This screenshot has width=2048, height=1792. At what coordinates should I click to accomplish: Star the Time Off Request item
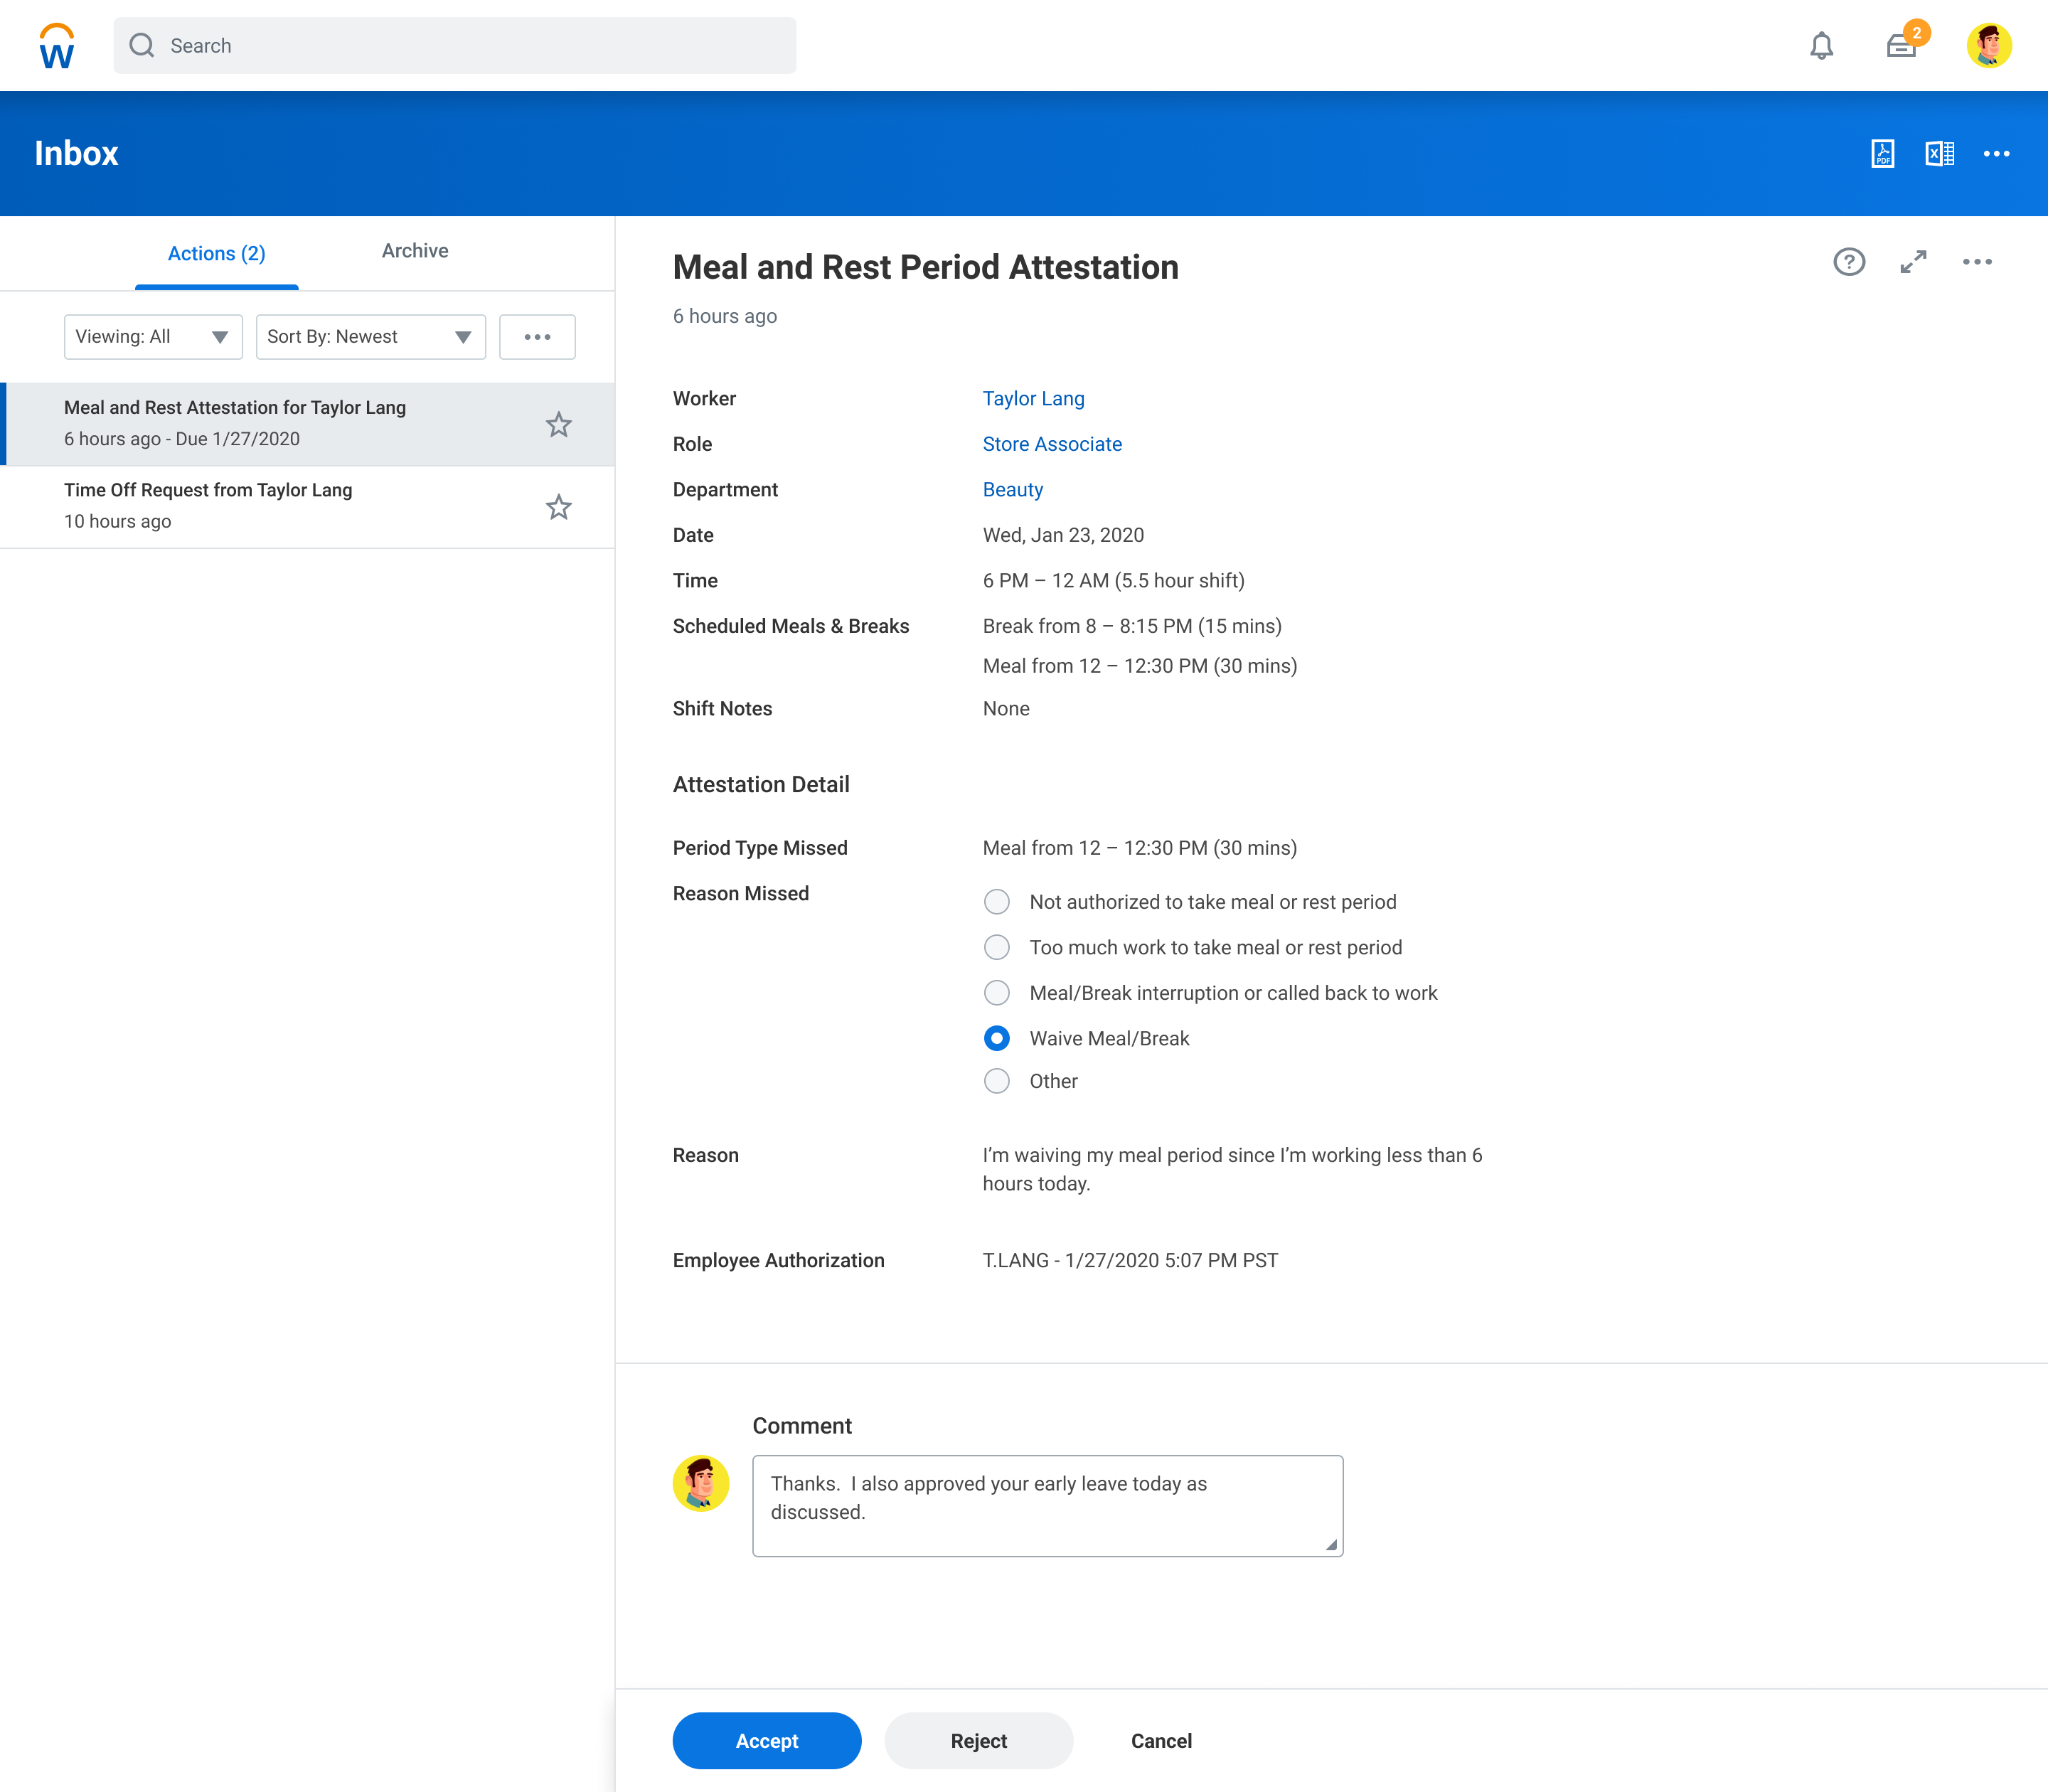(x=558, y=507)
